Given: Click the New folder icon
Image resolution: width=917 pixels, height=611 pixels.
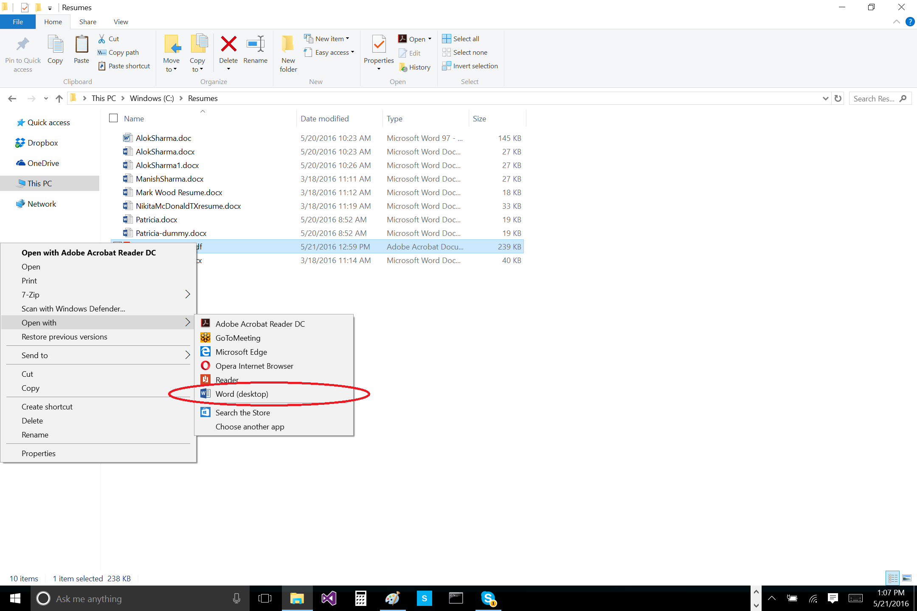Looking at the screenshot, I should pos(288,44).
